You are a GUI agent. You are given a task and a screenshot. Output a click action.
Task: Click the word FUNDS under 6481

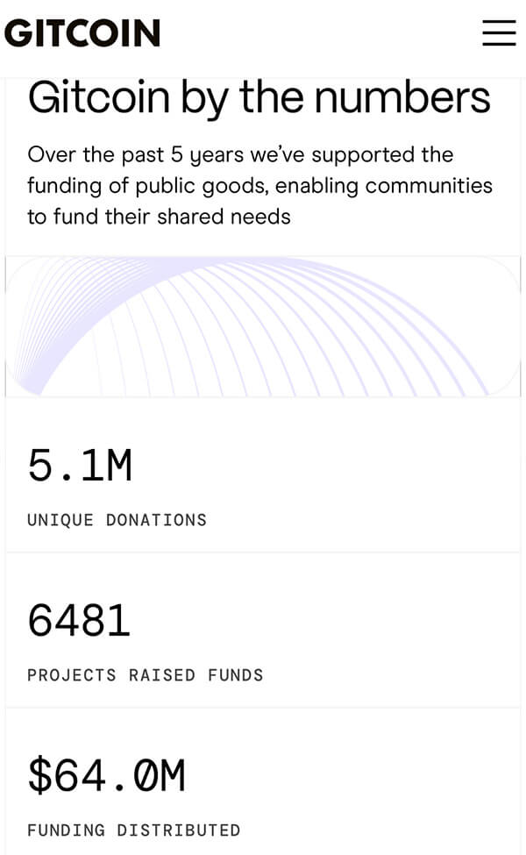pyautogui.click(x=236, y=675)
